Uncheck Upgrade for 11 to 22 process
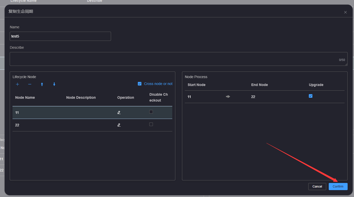 tap(311, 96)
